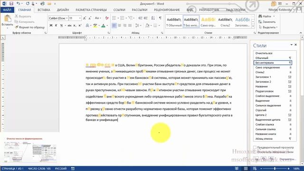Click the Cut (Вырезать) command
The width and height of the screenshot is (304, 171).
[x=23, y=17]
